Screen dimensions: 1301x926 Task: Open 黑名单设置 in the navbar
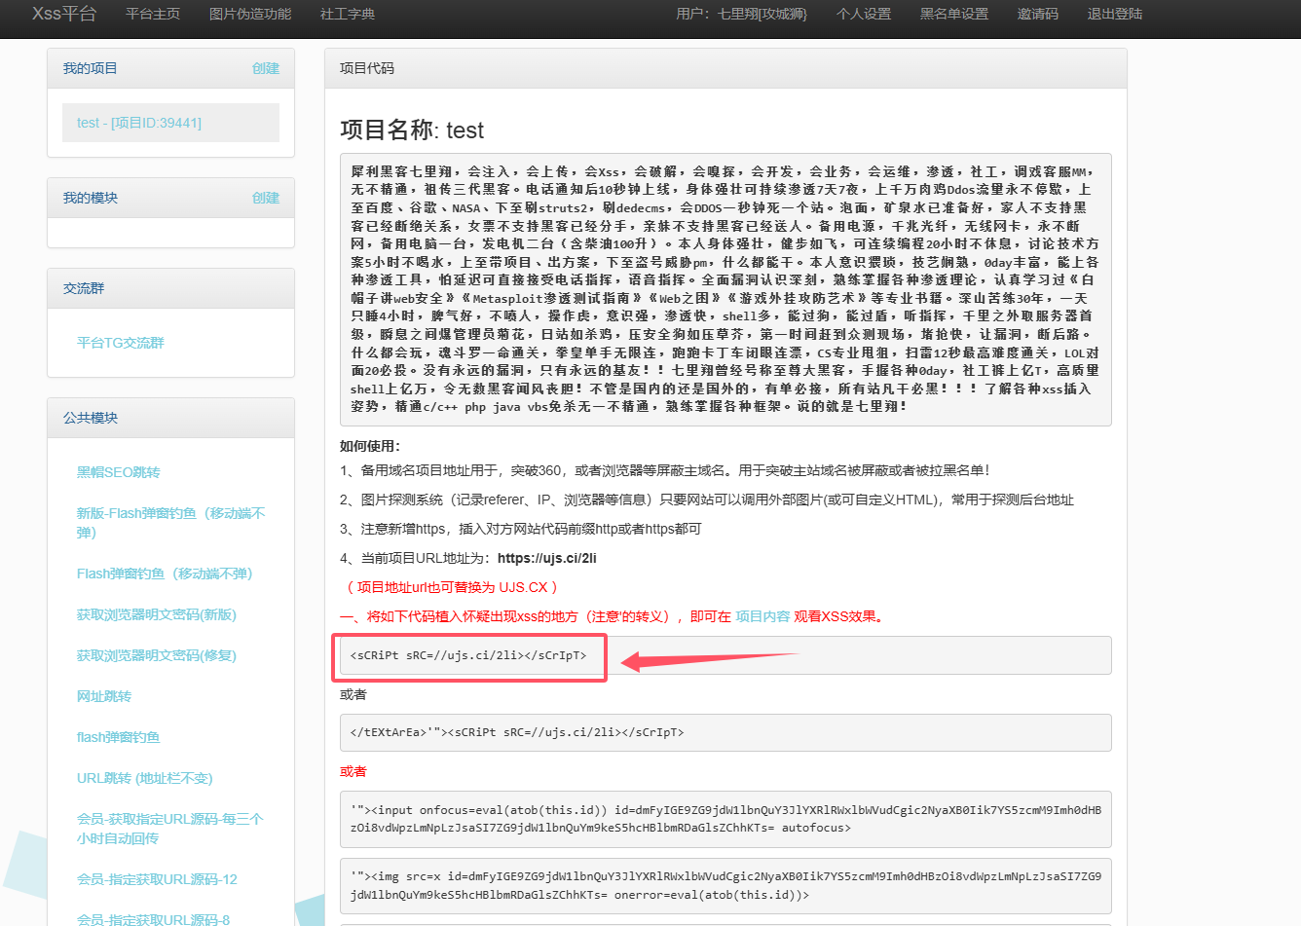point(954,14)
